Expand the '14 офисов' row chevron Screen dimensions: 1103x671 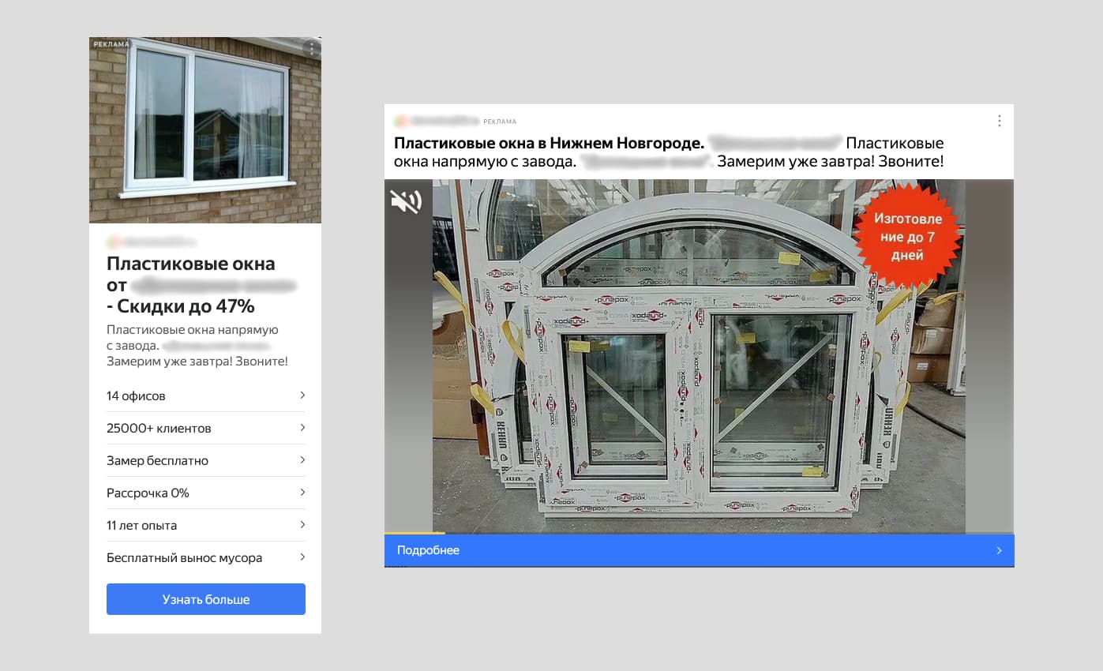[x=302, y=395]
